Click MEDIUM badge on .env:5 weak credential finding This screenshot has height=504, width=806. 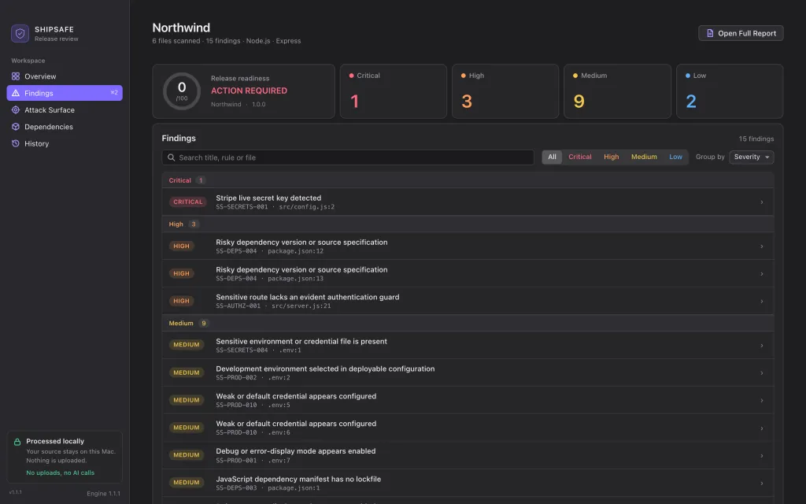tap(186, 400)
